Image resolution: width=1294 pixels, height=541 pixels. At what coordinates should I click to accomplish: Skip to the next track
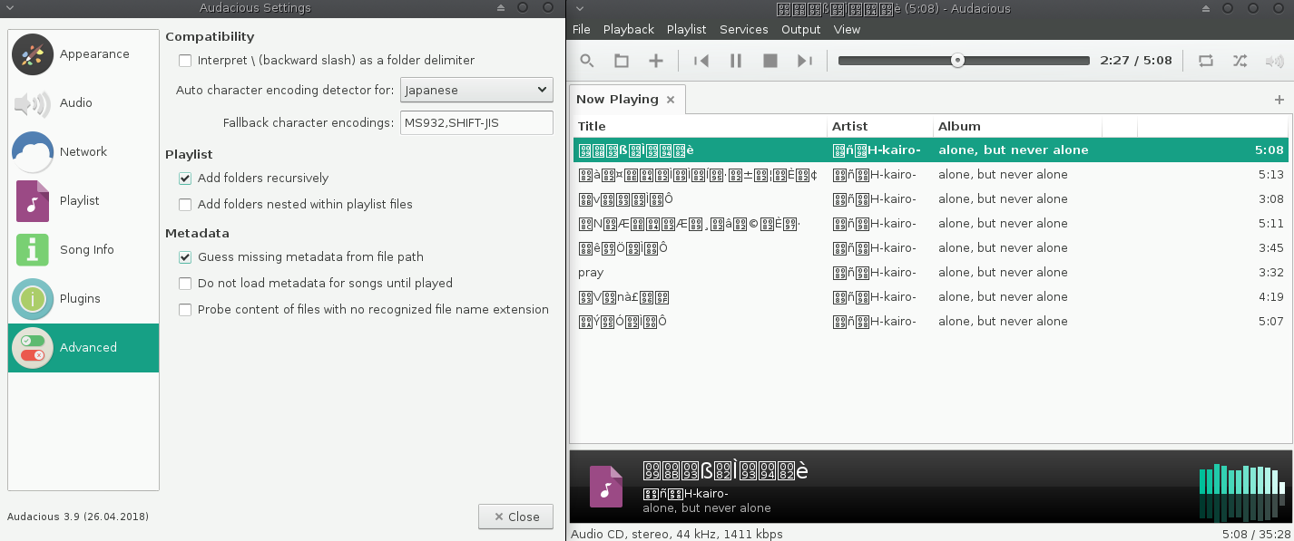(x=805, y=61)
